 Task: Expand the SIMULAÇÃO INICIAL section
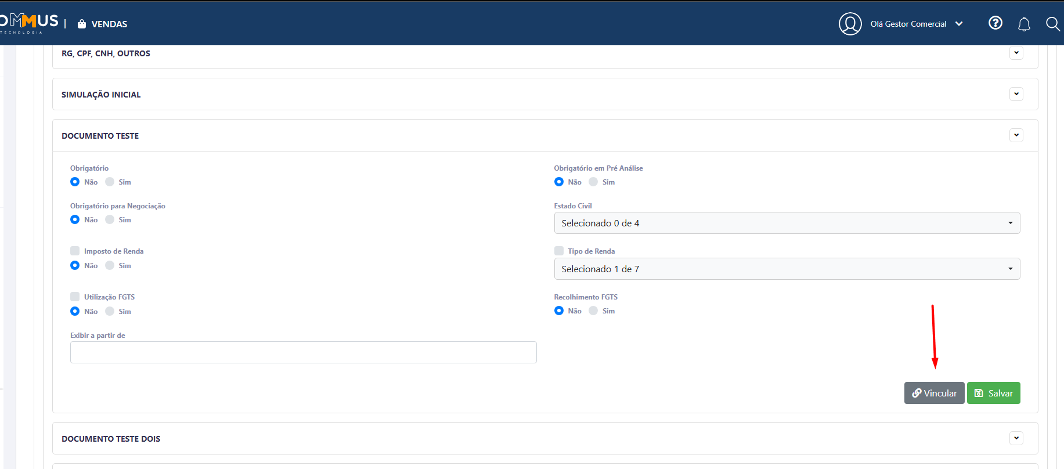[x=1016, y=94]
